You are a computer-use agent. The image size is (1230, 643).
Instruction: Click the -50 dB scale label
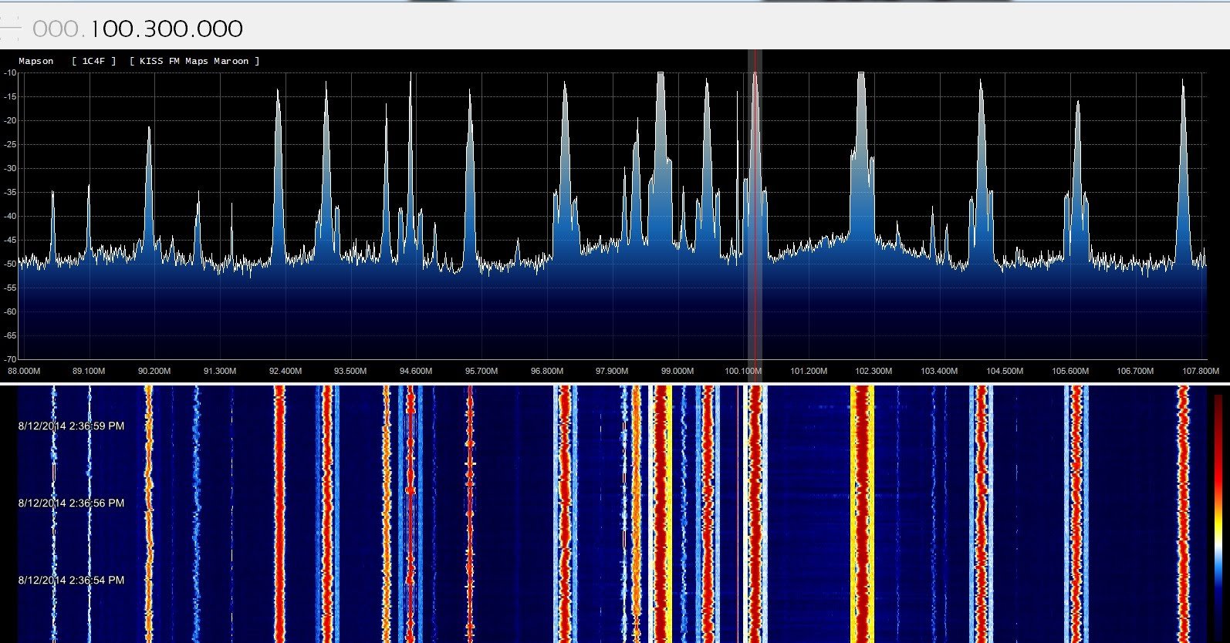point(10,264)
